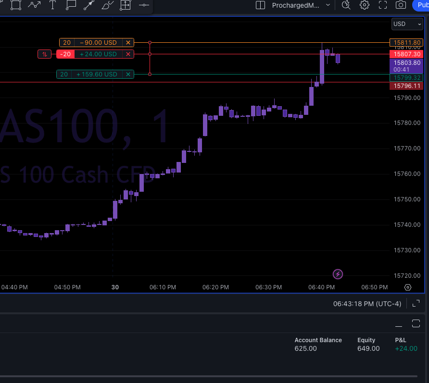The width and height of the screenshot is (429, 383).
Task: Click the Publish button
Action: coord(422,5)
